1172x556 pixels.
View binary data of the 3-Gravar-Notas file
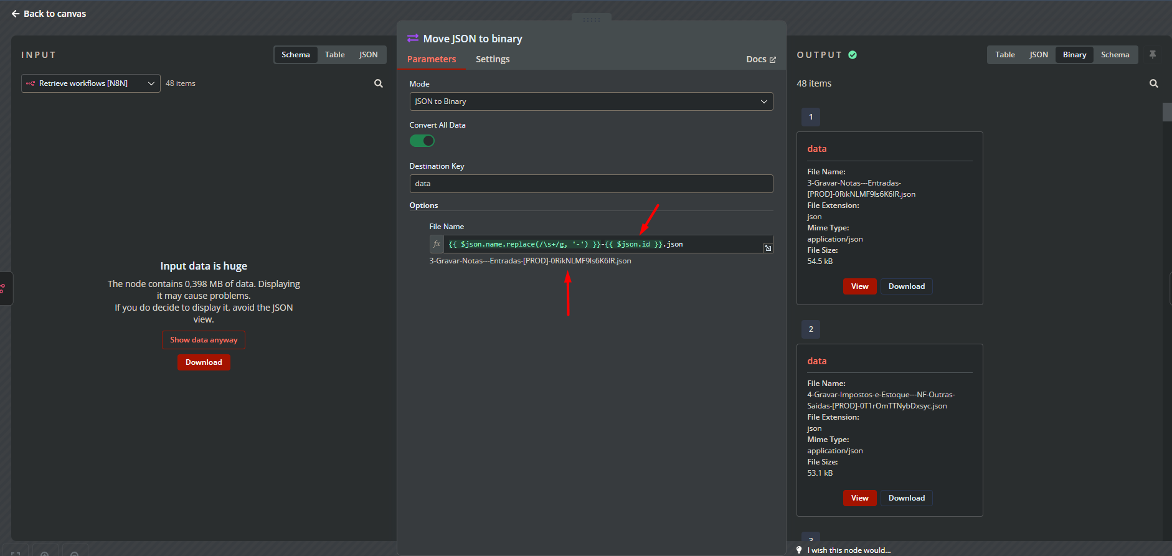(x=860, y=286)
